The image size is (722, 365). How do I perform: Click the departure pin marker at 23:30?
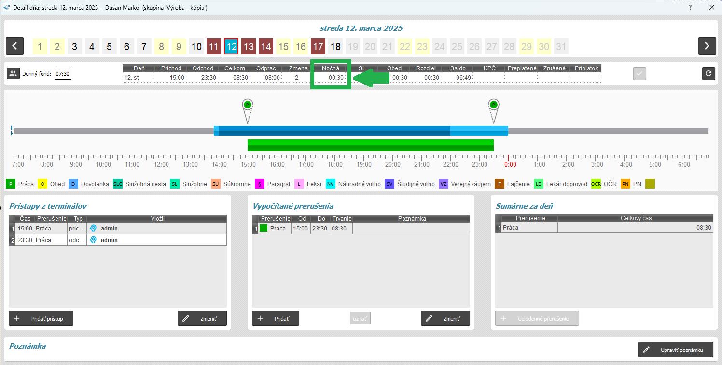tap(493, 105)
